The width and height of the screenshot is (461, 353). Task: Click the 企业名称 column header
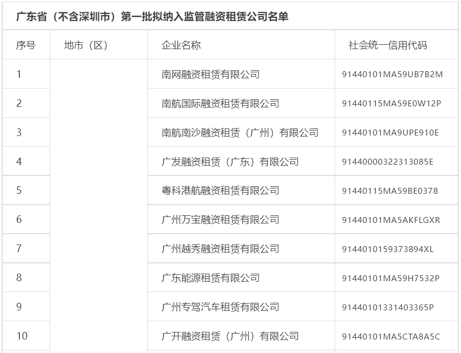click(x=181, y=45)
